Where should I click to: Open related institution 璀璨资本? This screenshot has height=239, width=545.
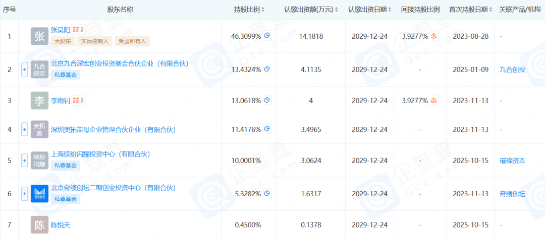click(x=512, y=161)
